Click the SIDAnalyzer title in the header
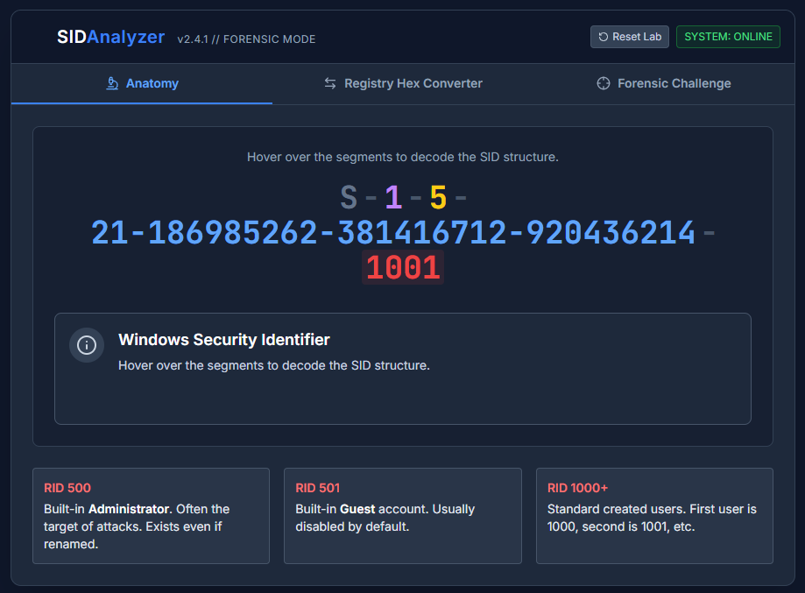805x593 pixels. point(110,37)
